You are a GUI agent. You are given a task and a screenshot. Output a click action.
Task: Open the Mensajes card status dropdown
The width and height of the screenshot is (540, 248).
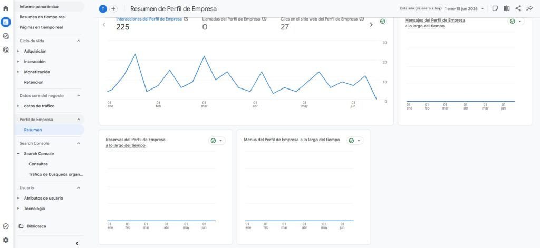516,22
